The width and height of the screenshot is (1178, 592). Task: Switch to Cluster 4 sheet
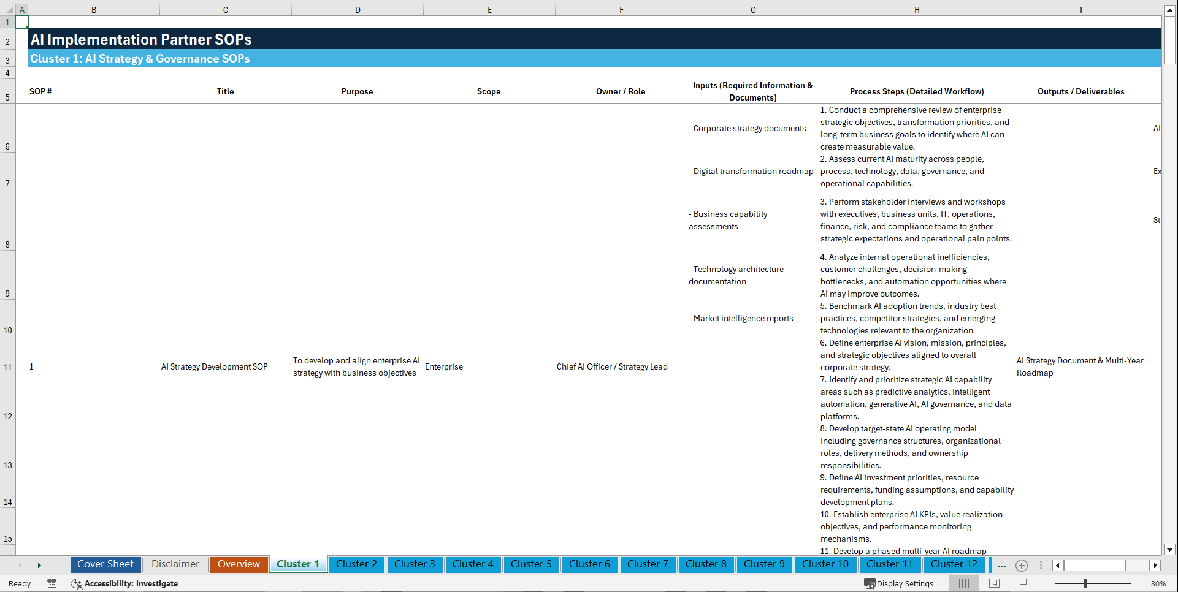473,564
